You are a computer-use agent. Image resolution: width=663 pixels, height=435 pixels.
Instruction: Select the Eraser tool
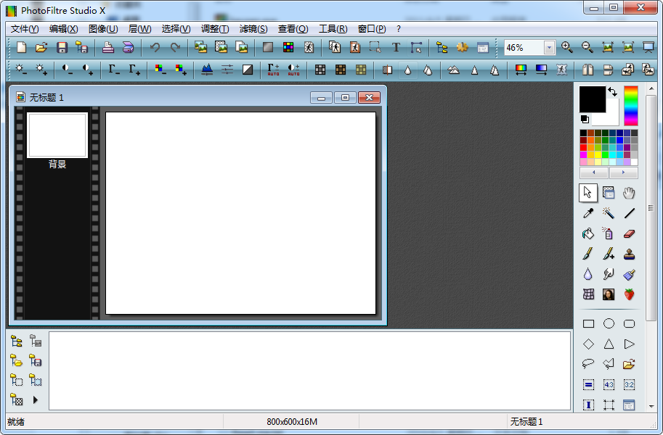pos(629,233)
